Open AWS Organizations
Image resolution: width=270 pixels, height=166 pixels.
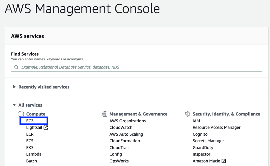click(128, 121)
